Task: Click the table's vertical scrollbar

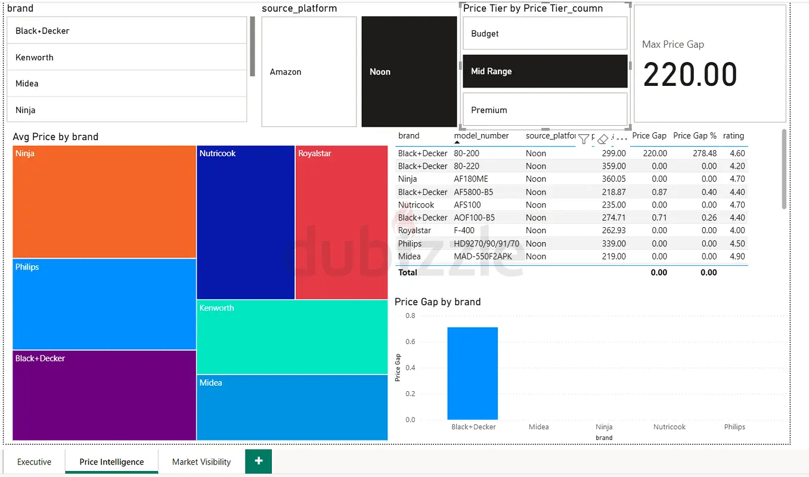Action: click(x=784, y=169)
